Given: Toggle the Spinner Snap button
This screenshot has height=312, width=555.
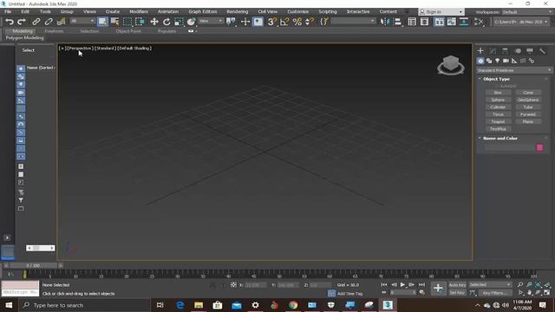Looking at the screenshot, I should [309, 22].
